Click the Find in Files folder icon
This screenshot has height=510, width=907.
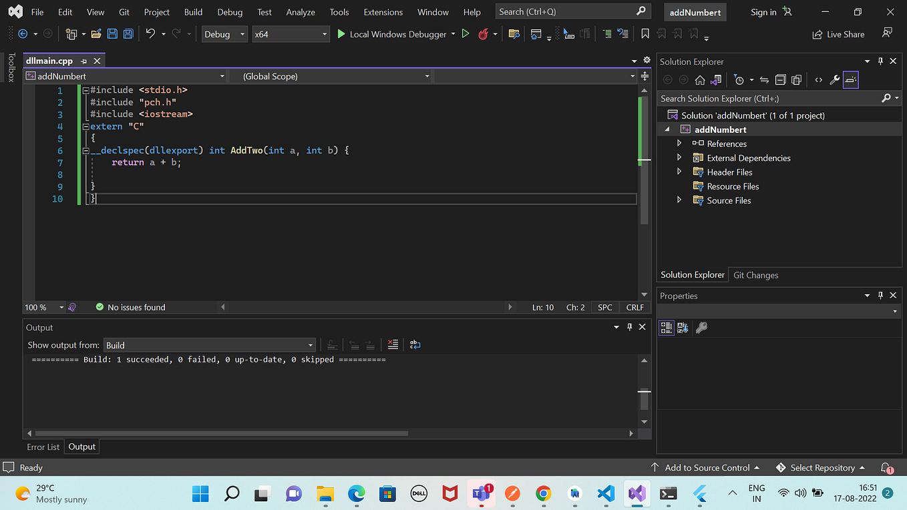pos(514,34)
